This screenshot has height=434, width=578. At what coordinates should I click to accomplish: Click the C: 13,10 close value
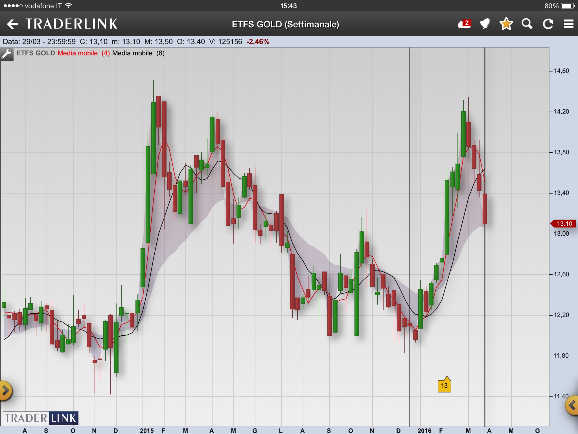pos(94,42)
